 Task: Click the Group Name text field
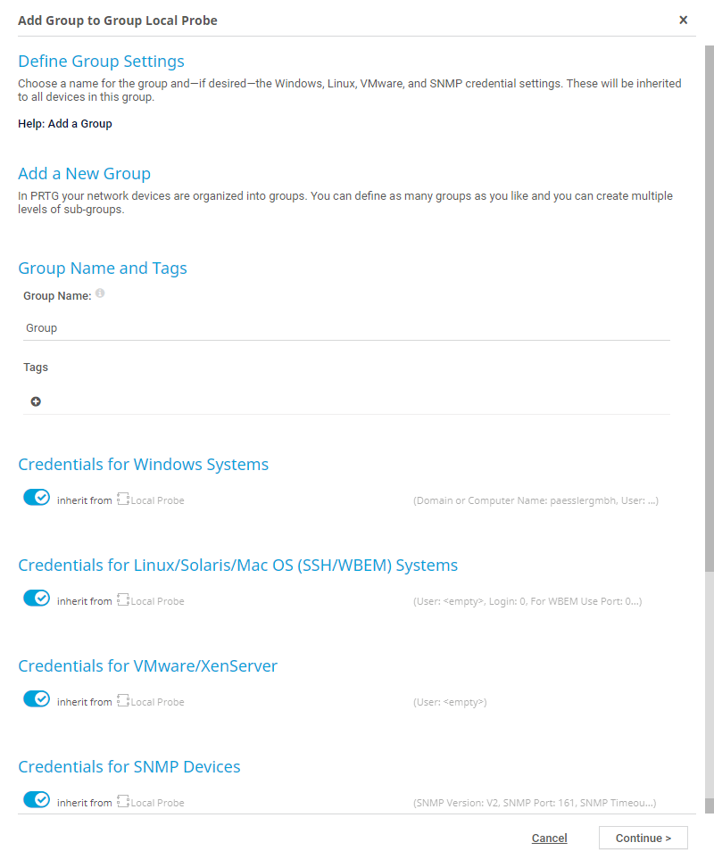pos(346,328)
